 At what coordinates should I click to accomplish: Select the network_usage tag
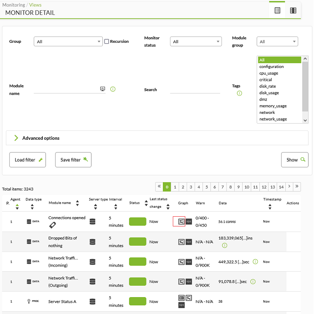(279, 119)
